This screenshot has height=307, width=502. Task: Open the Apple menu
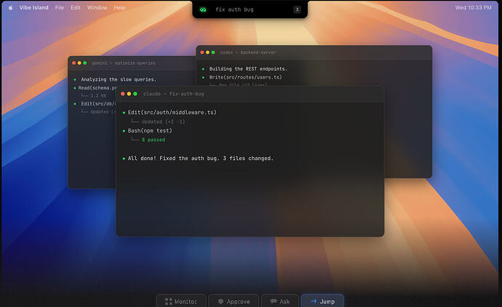tap(11, 8)
